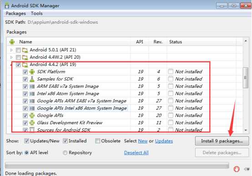This screenshot has height=176, width=252.
Task: Open the log icon at bottom right
Action: [247, 169]
